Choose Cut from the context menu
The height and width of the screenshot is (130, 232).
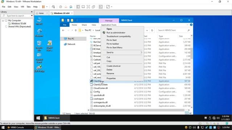(108, 57)
